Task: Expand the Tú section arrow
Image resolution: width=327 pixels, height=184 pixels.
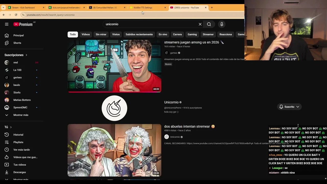Action: pos(11,127)
